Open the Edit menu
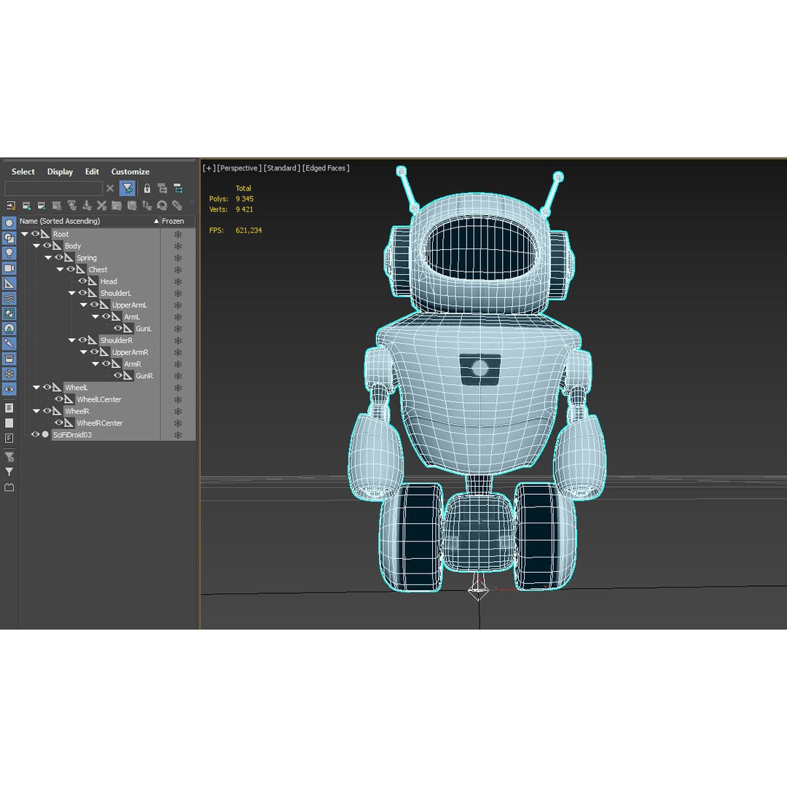Screen dimensions: 787x787 [x=92, y=172]
